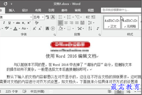
Task: Open highlight color dropdown arrow
Action: coord(11,28)
